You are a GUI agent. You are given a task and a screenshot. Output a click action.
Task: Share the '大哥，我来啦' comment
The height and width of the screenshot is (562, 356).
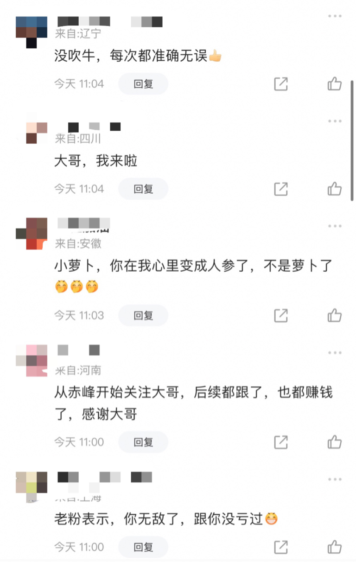[x=281, y=189]
